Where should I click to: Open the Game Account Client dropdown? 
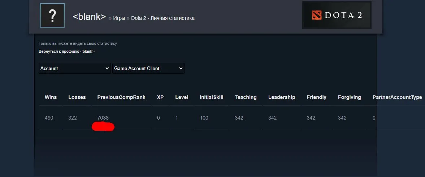click(x=148, y=68)
